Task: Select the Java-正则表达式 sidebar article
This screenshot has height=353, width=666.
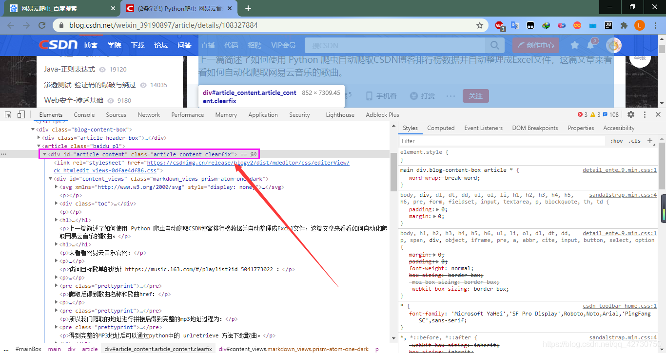Action: pyautogui.click(x=70, y=69)
